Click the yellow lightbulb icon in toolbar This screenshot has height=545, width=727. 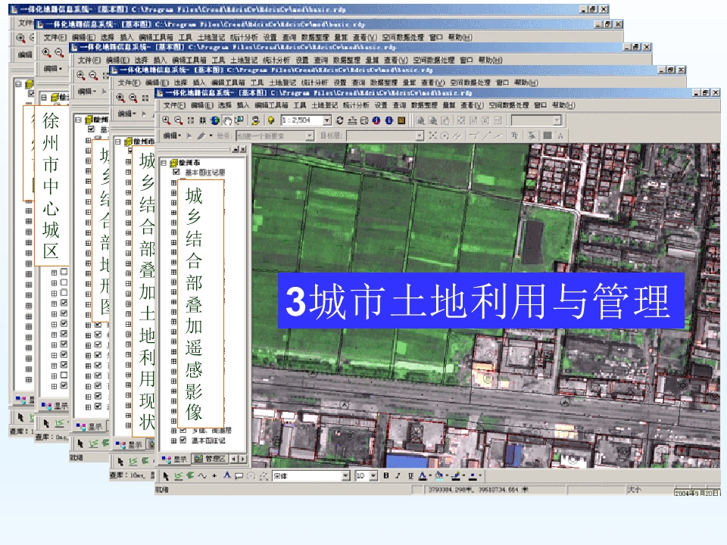coord(270,120)
